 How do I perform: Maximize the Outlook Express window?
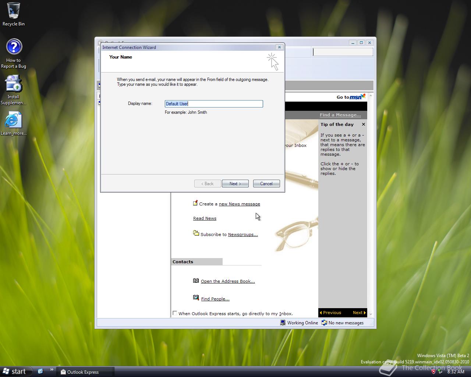click(361, 42)
